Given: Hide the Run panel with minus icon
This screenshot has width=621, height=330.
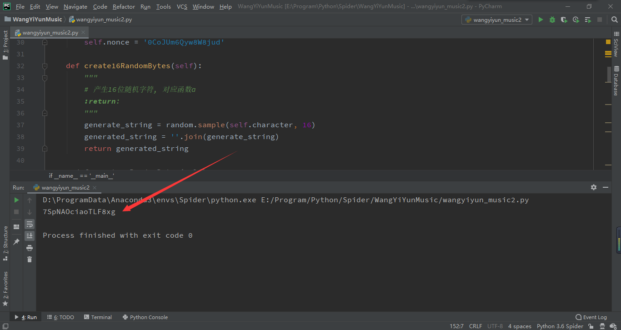Looking at the screenshot, I should point(606,187).
